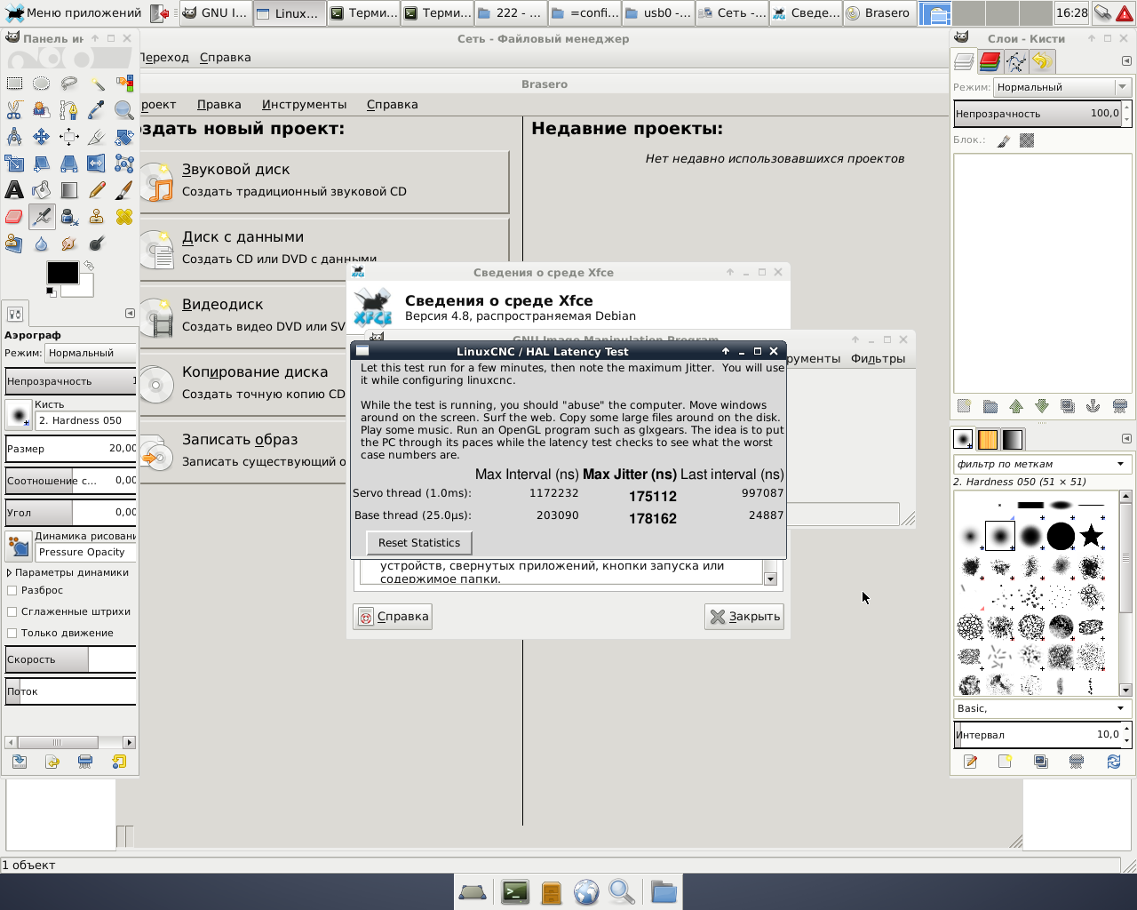Activate the Paths pen tool

[69, 110]
